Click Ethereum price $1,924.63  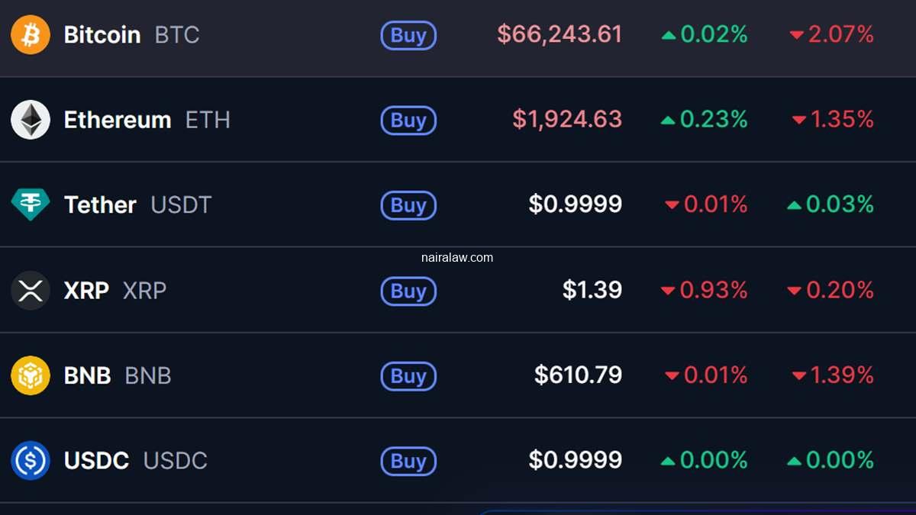point(567,119)
